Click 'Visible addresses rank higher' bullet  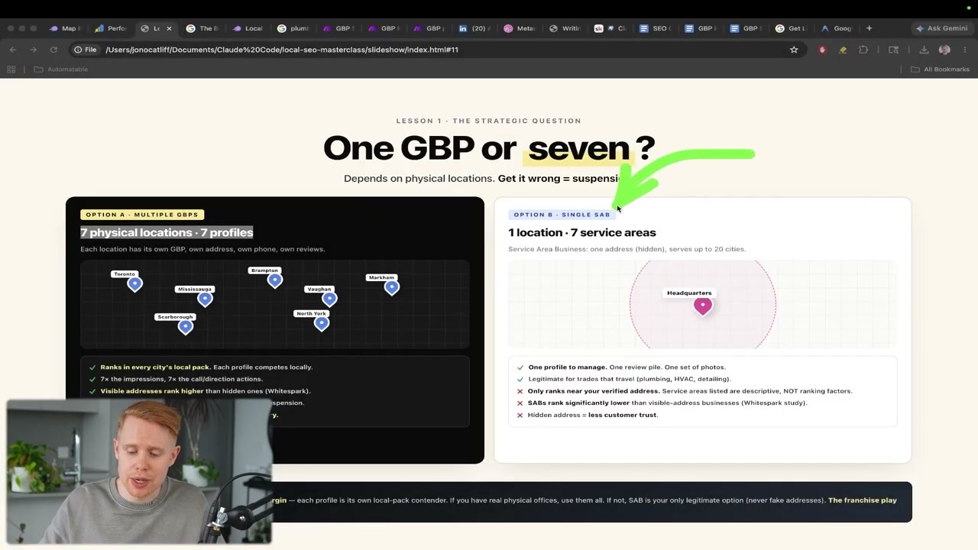205,391
